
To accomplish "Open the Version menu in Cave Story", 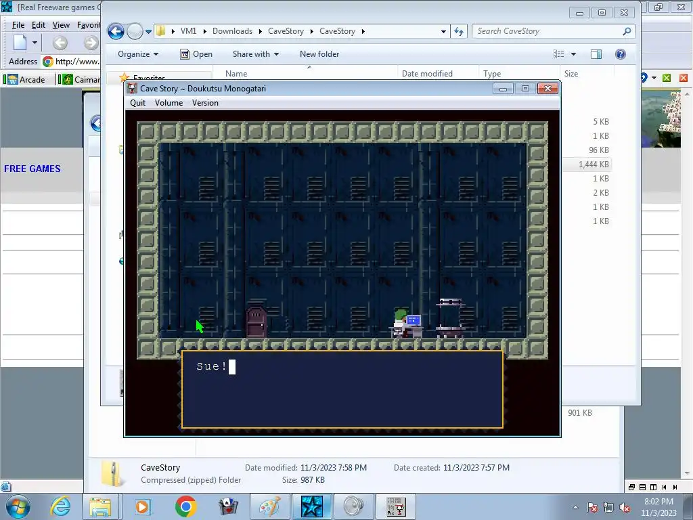I will tap(205, 103).
